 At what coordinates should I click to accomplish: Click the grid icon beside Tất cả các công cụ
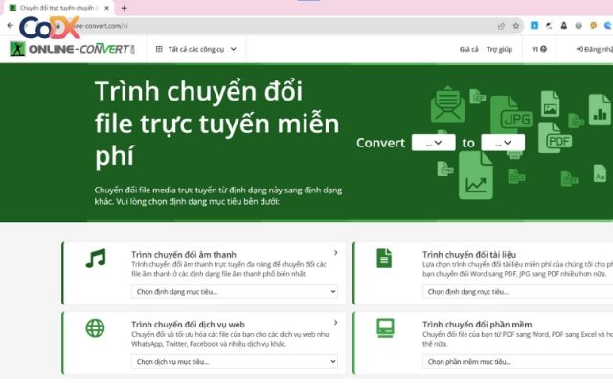click(159, 49)
